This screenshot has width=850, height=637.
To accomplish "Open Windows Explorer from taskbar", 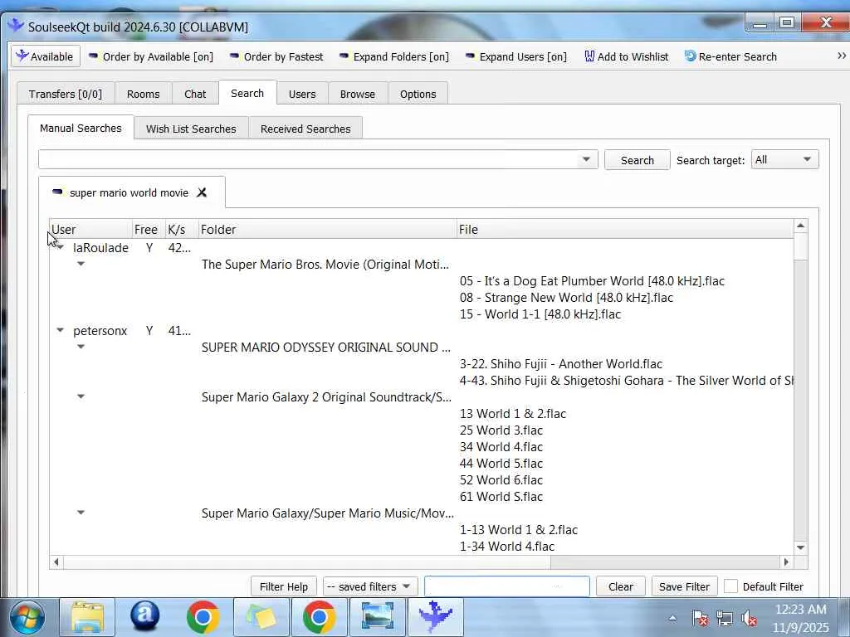I will [x=86, y=617].
